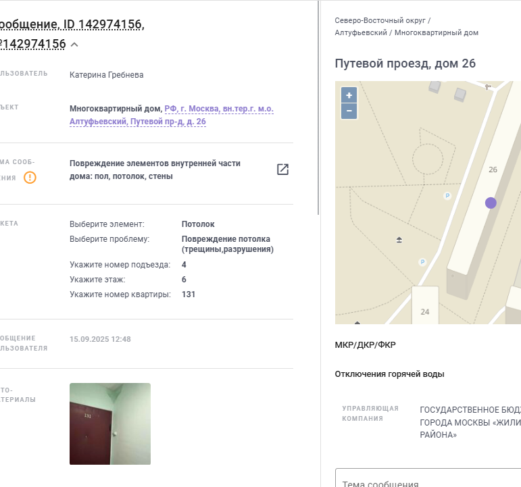This screenshot has height=487, width=521.
Task: Click the entrance number value 4
Action: 184,265
